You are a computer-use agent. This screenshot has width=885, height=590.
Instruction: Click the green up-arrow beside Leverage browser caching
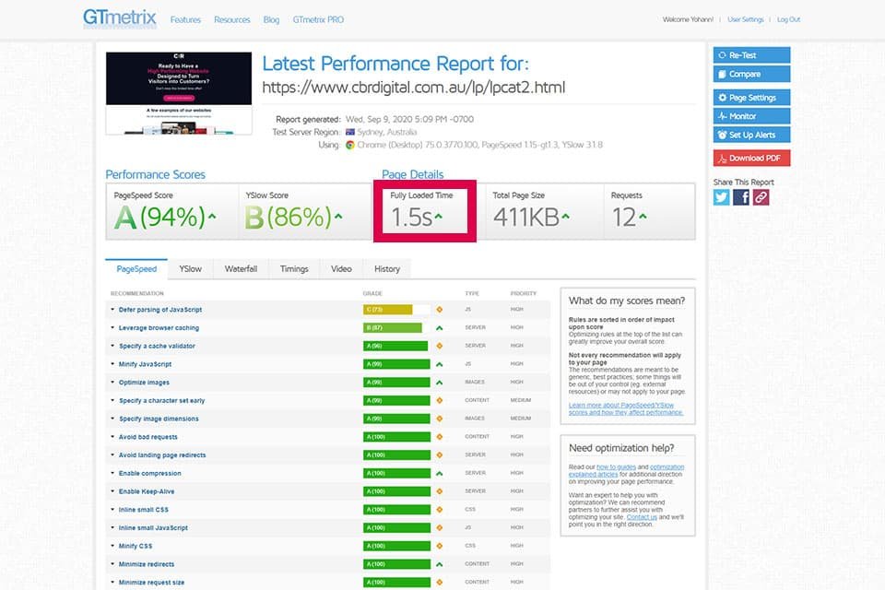440,328
